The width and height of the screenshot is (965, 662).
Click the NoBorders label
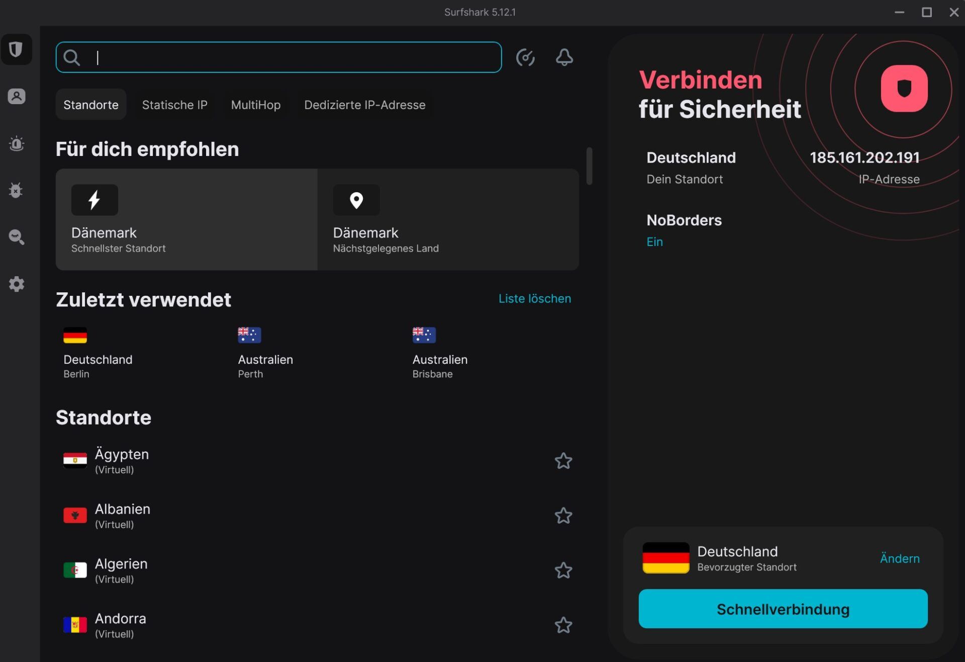pos(684,220)
